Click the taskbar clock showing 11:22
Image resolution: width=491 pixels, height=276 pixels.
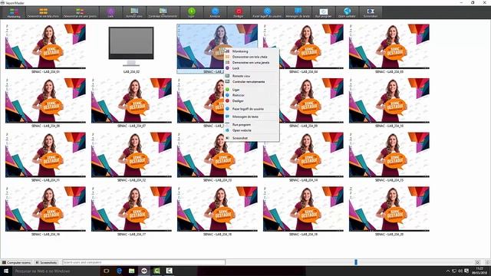point(479,271)
